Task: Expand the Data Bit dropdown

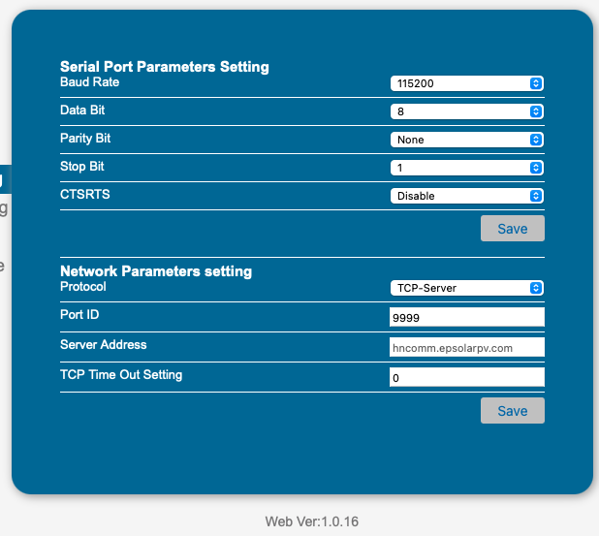Action: click(x=466, y=111)
